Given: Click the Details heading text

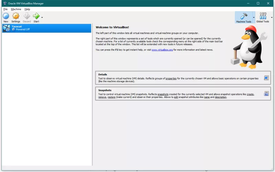Looking at the screenshot, I should [102, 74].
